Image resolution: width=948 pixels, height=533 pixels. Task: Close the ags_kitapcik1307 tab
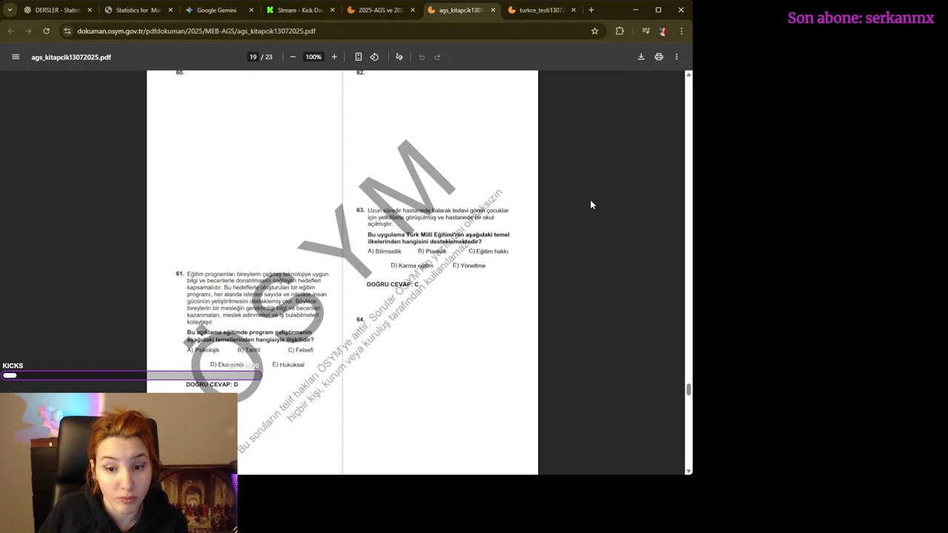click(x=493, y=10)
